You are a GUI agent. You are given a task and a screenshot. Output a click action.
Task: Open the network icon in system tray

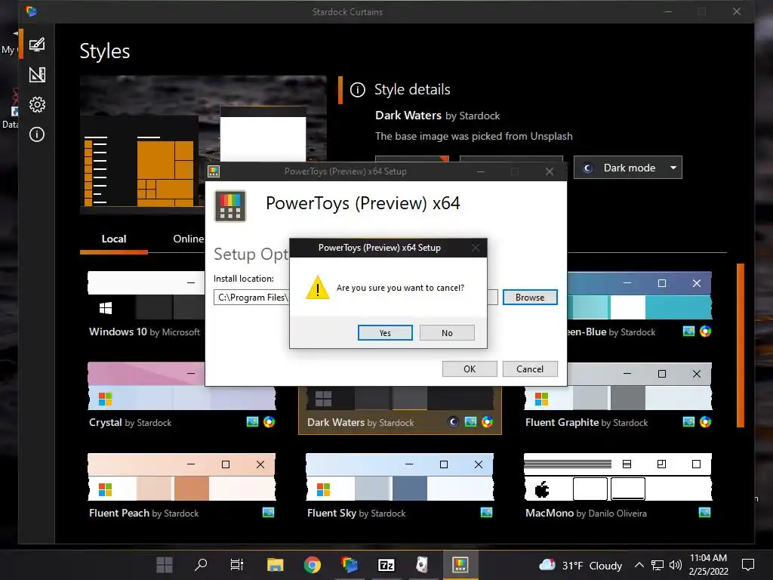coord(658,565)
